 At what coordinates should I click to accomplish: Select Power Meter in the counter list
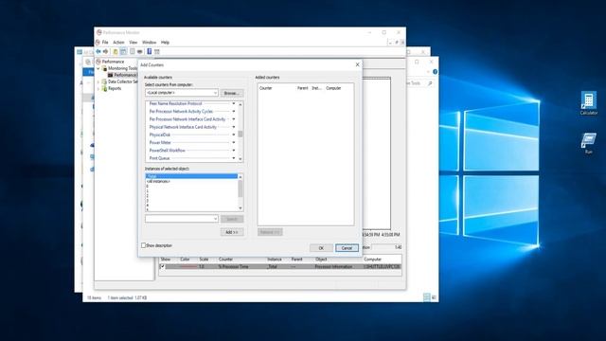coord(160,142)
